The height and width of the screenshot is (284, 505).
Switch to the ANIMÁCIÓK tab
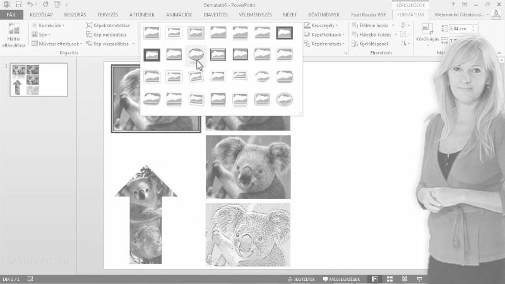tap(179, 15)
